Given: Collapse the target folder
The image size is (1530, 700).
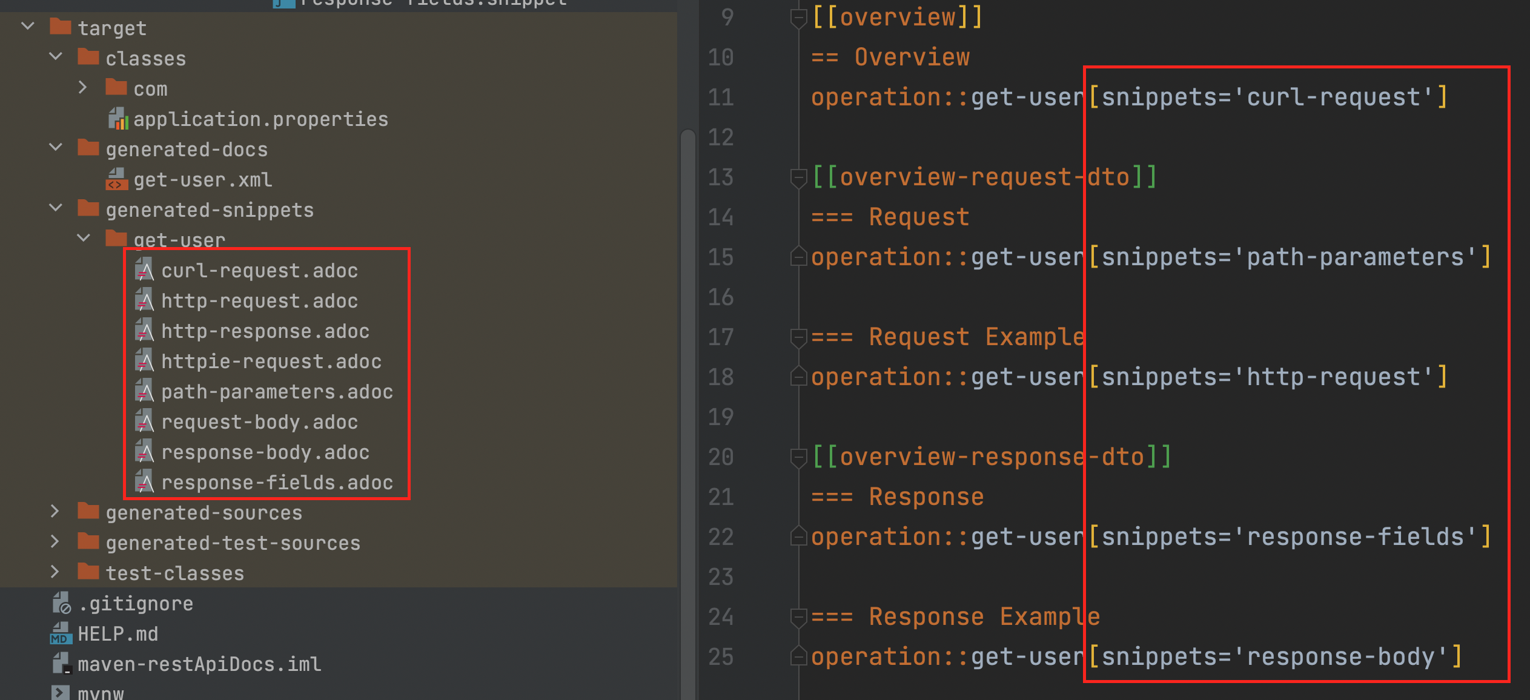Looking at the screenshot, I should (27, 26).
